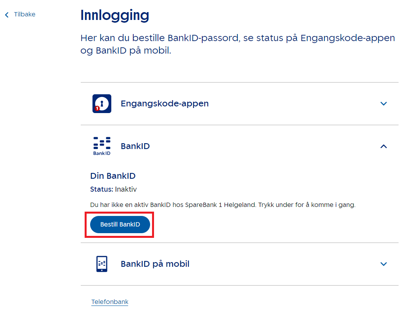Expand the BankID på mobil chevron
This screenshot has width=406, height=311.
tap(384, 264)
